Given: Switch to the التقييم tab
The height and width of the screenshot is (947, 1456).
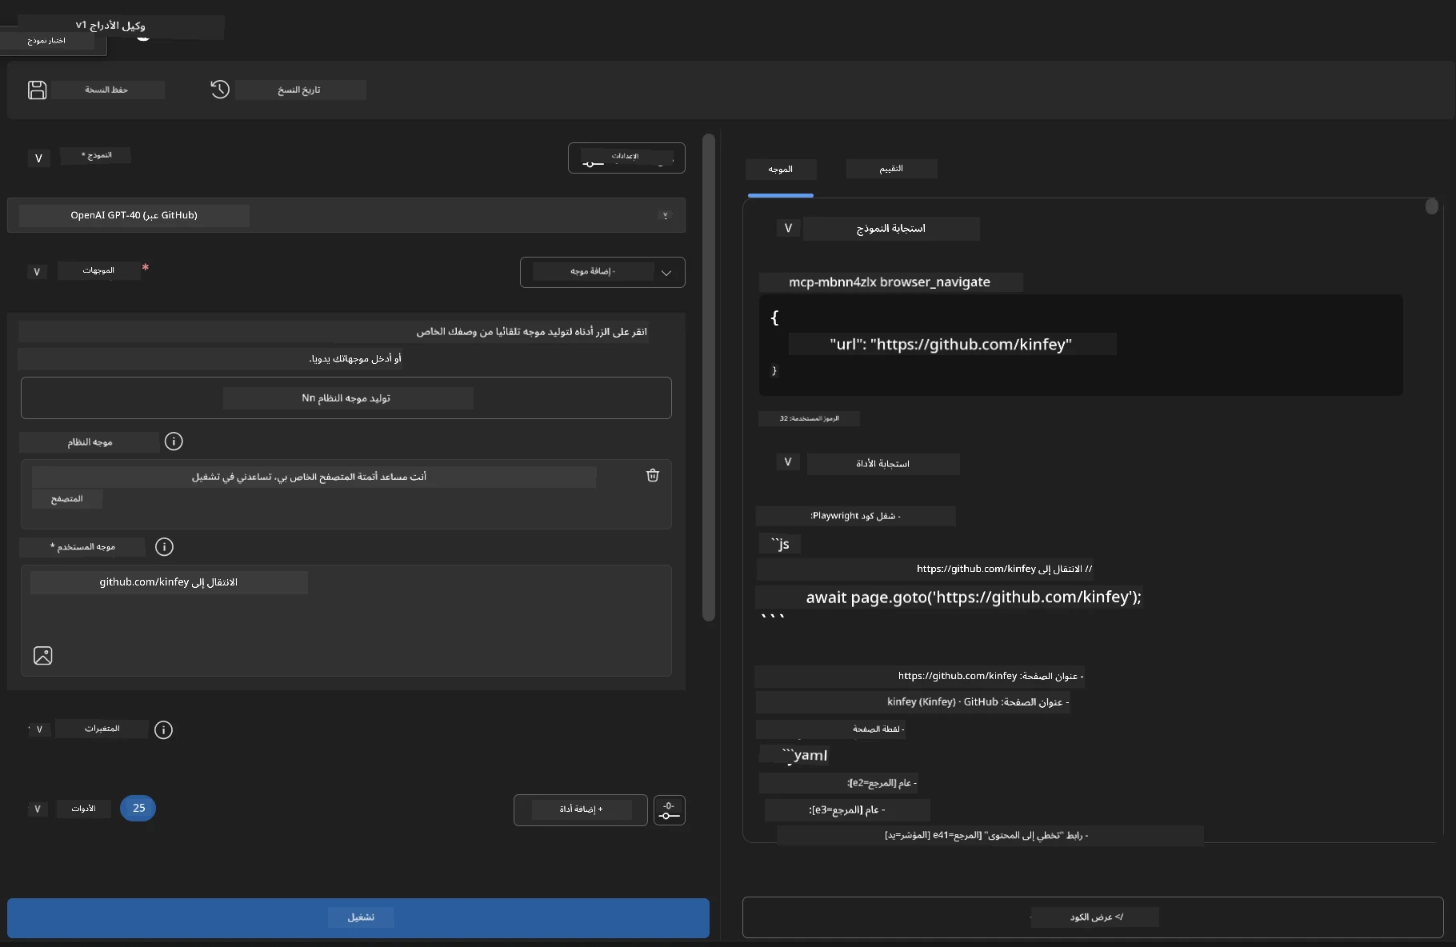Looking at the screenshot, I should [891, 169].
